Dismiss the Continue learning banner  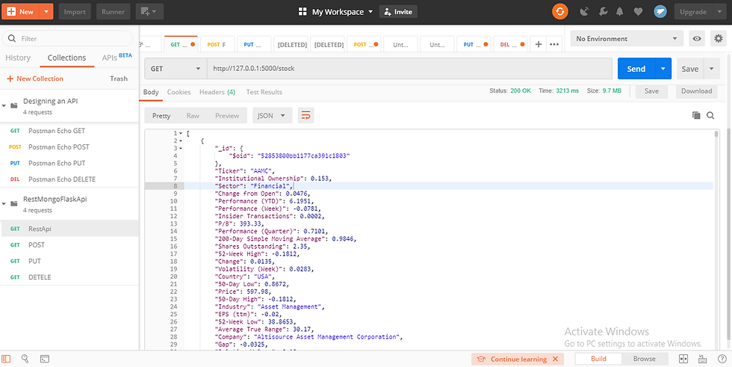click(555, 359)
